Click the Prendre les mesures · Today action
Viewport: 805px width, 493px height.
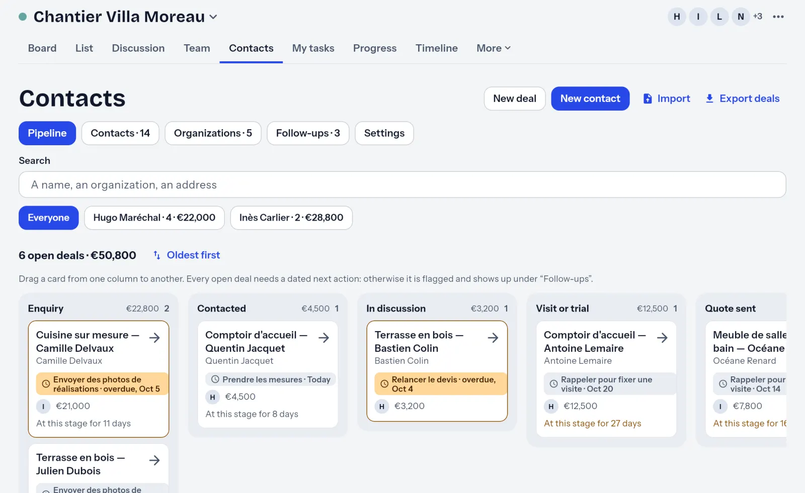271,379
